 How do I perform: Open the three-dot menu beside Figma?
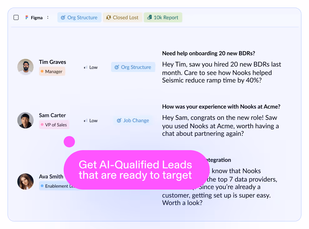coord(48,18)
